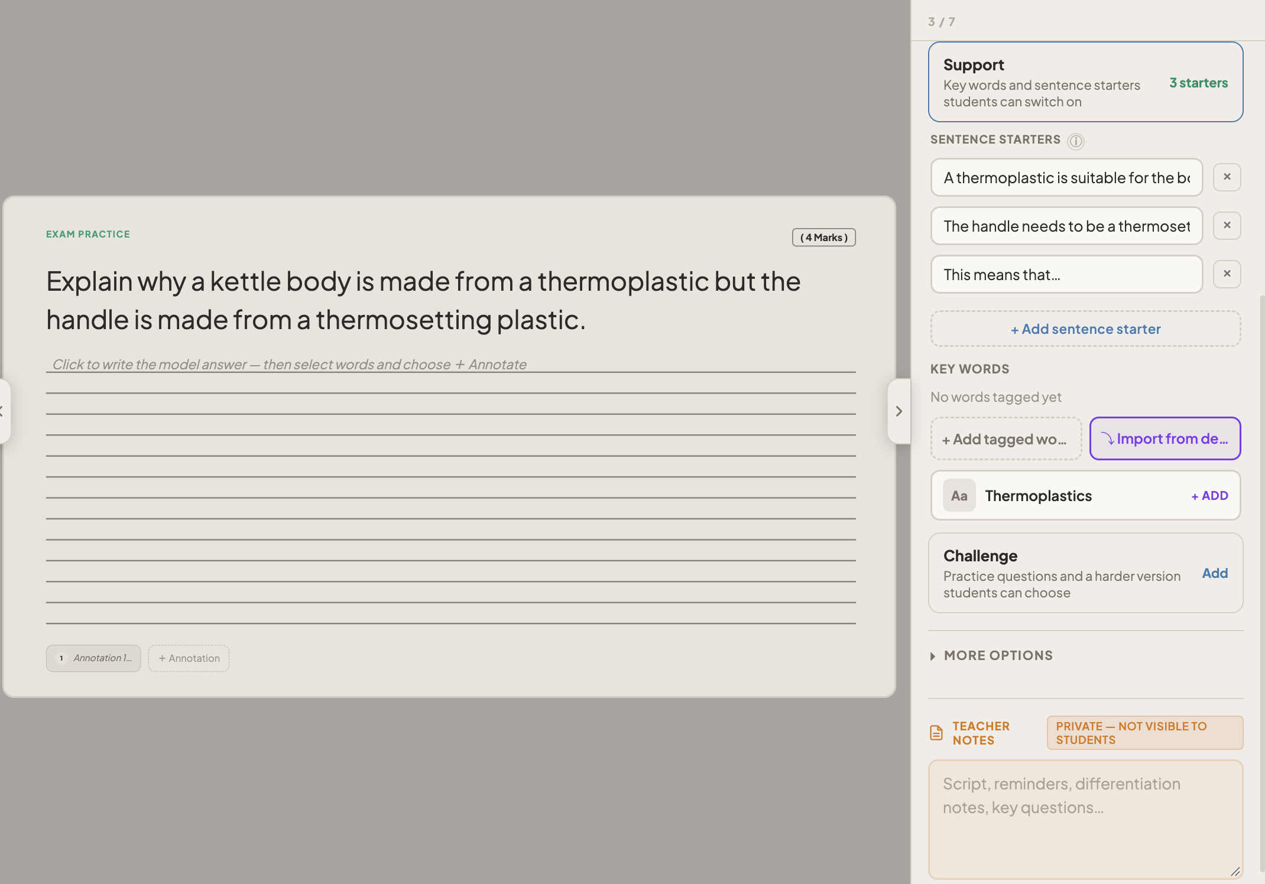Remove the thermoplastic sentence starter

(x=1227, y=177)
